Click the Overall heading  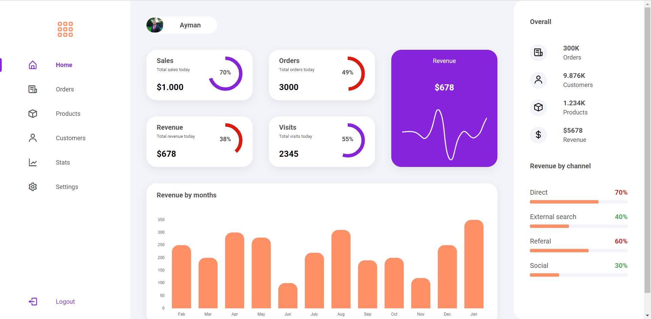click(540, 22)
